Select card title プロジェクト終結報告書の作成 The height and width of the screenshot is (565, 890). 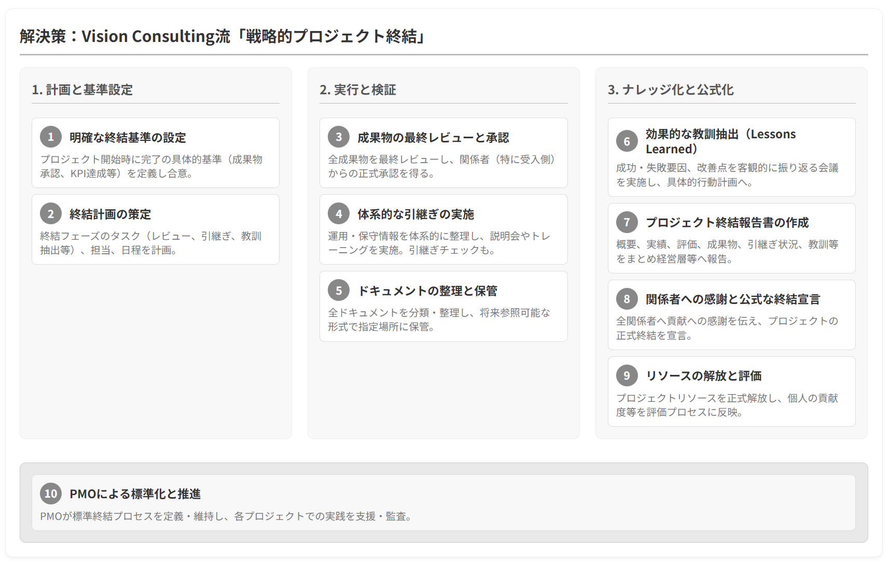click(727, 222)
